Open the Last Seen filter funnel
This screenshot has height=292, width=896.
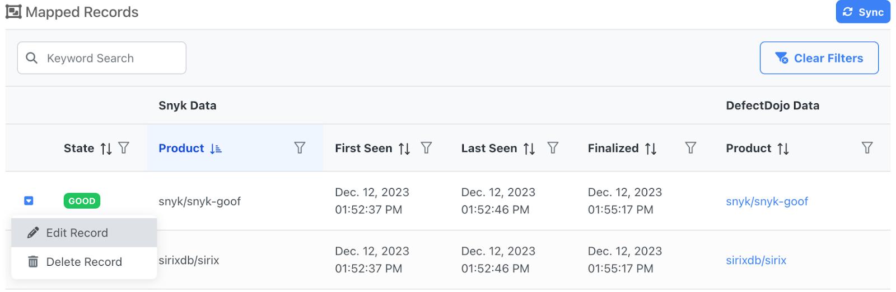pyautogui.click(x=553, y=148)
